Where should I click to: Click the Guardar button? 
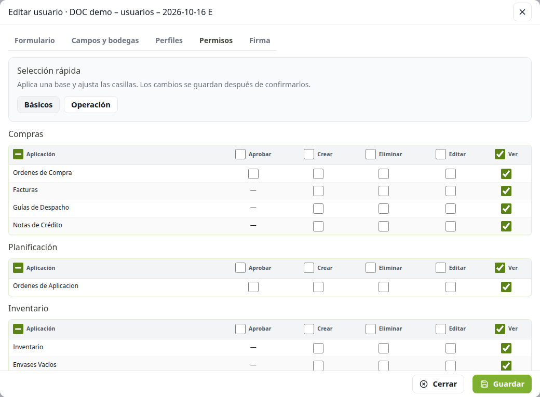point(502,384)
